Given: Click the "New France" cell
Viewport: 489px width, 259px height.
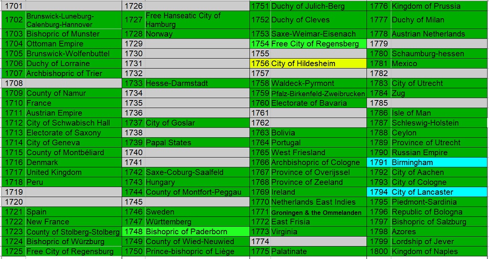Looking at the screenshot, I should click(73, 222).
